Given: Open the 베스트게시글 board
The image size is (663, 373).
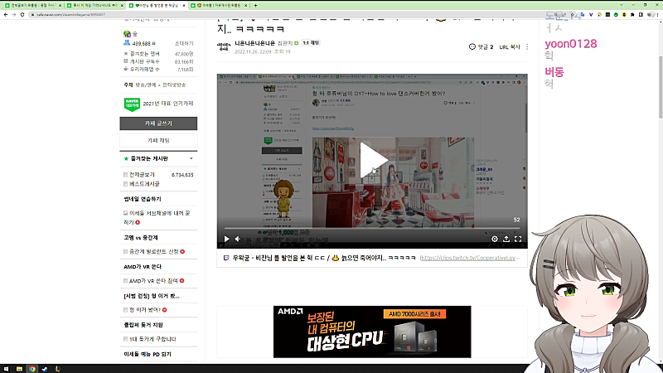Looking at the screenshot, I should coord(144,184).
